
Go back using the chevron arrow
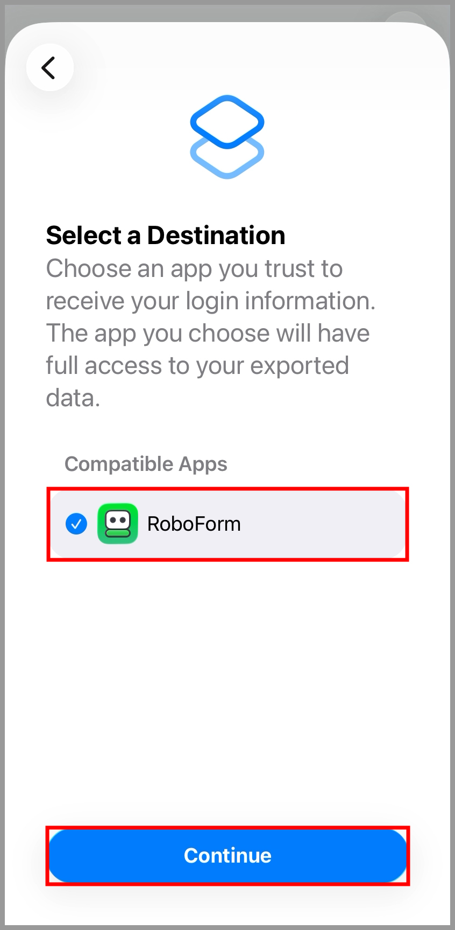pos(49,68)
